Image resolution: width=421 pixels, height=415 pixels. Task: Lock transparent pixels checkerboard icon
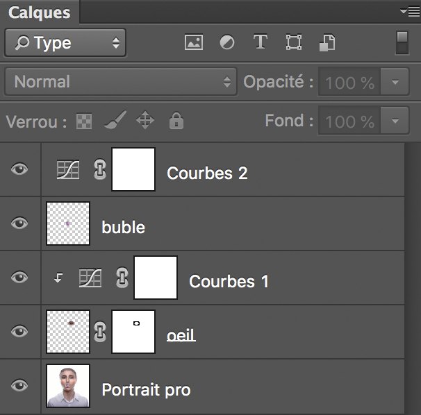pyautogui.click(x=84, y=121)
